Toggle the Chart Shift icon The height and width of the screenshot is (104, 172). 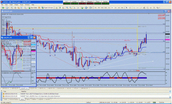tap(78, 8)
